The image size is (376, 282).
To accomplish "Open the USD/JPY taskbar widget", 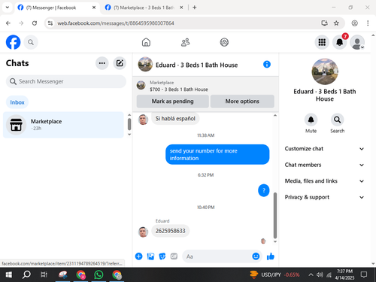I will [274, 274].
